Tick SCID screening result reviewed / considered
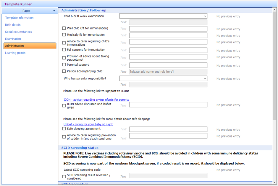Image resolution: width=278 pixels, height=186 pixels. tap(64, 177)
